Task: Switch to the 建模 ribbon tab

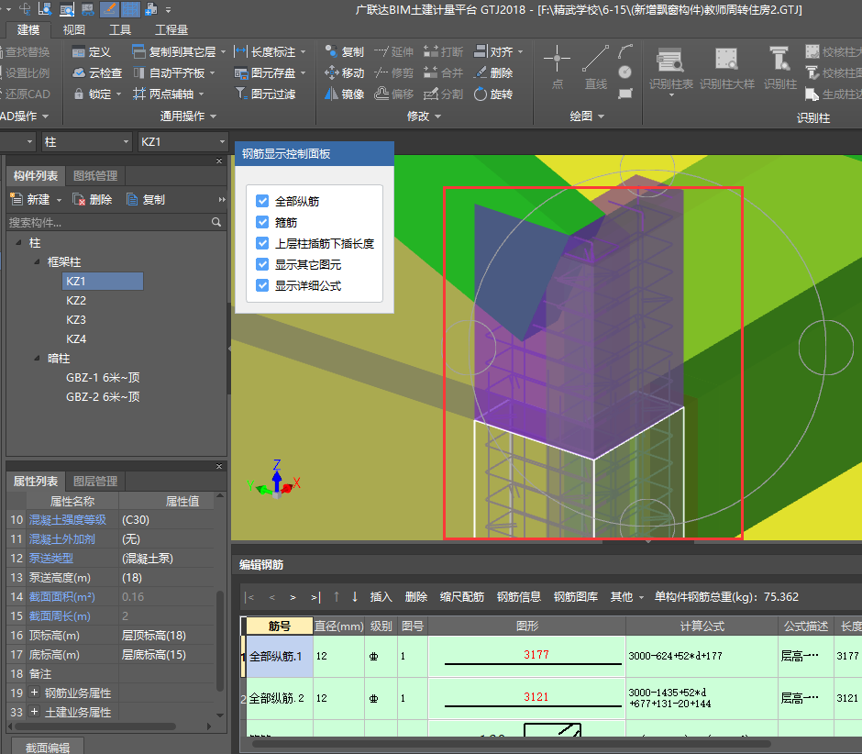Action: click(28, 29)
